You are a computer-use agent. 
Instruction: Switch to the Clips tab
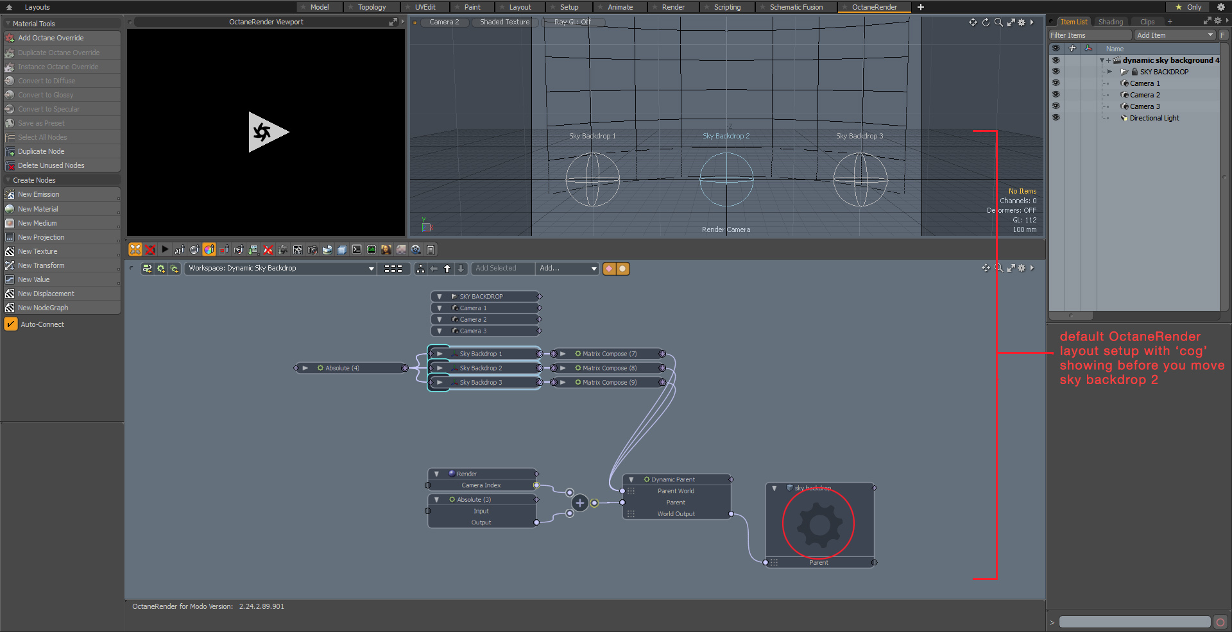[1147, 22]
